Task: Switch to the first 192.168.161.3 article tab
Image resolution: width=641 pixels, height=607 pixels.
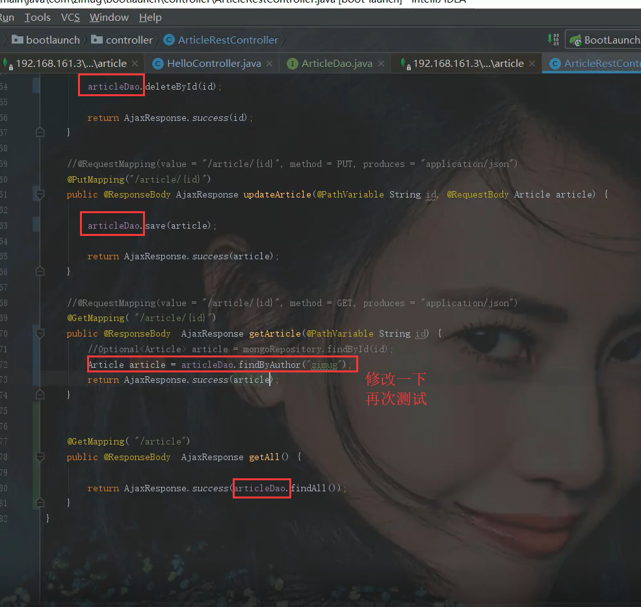Action: [71, 63]
